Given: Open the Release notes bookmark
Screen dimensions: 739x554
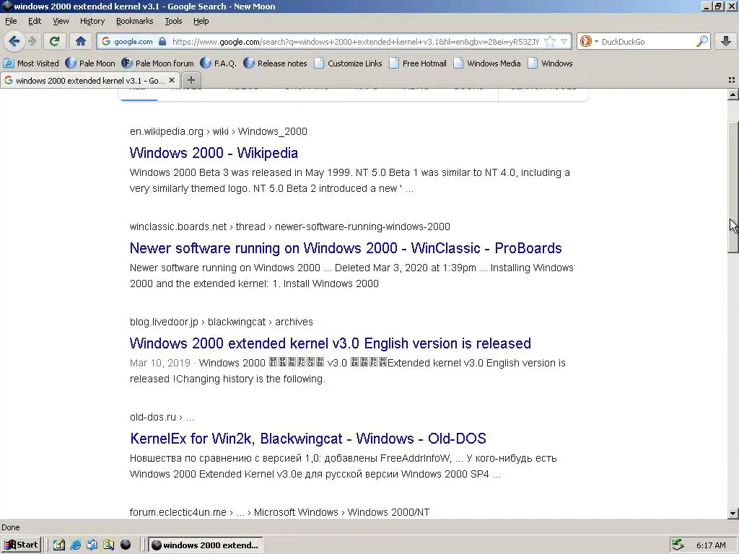Looking at the screenshot, I should point(276,63).
